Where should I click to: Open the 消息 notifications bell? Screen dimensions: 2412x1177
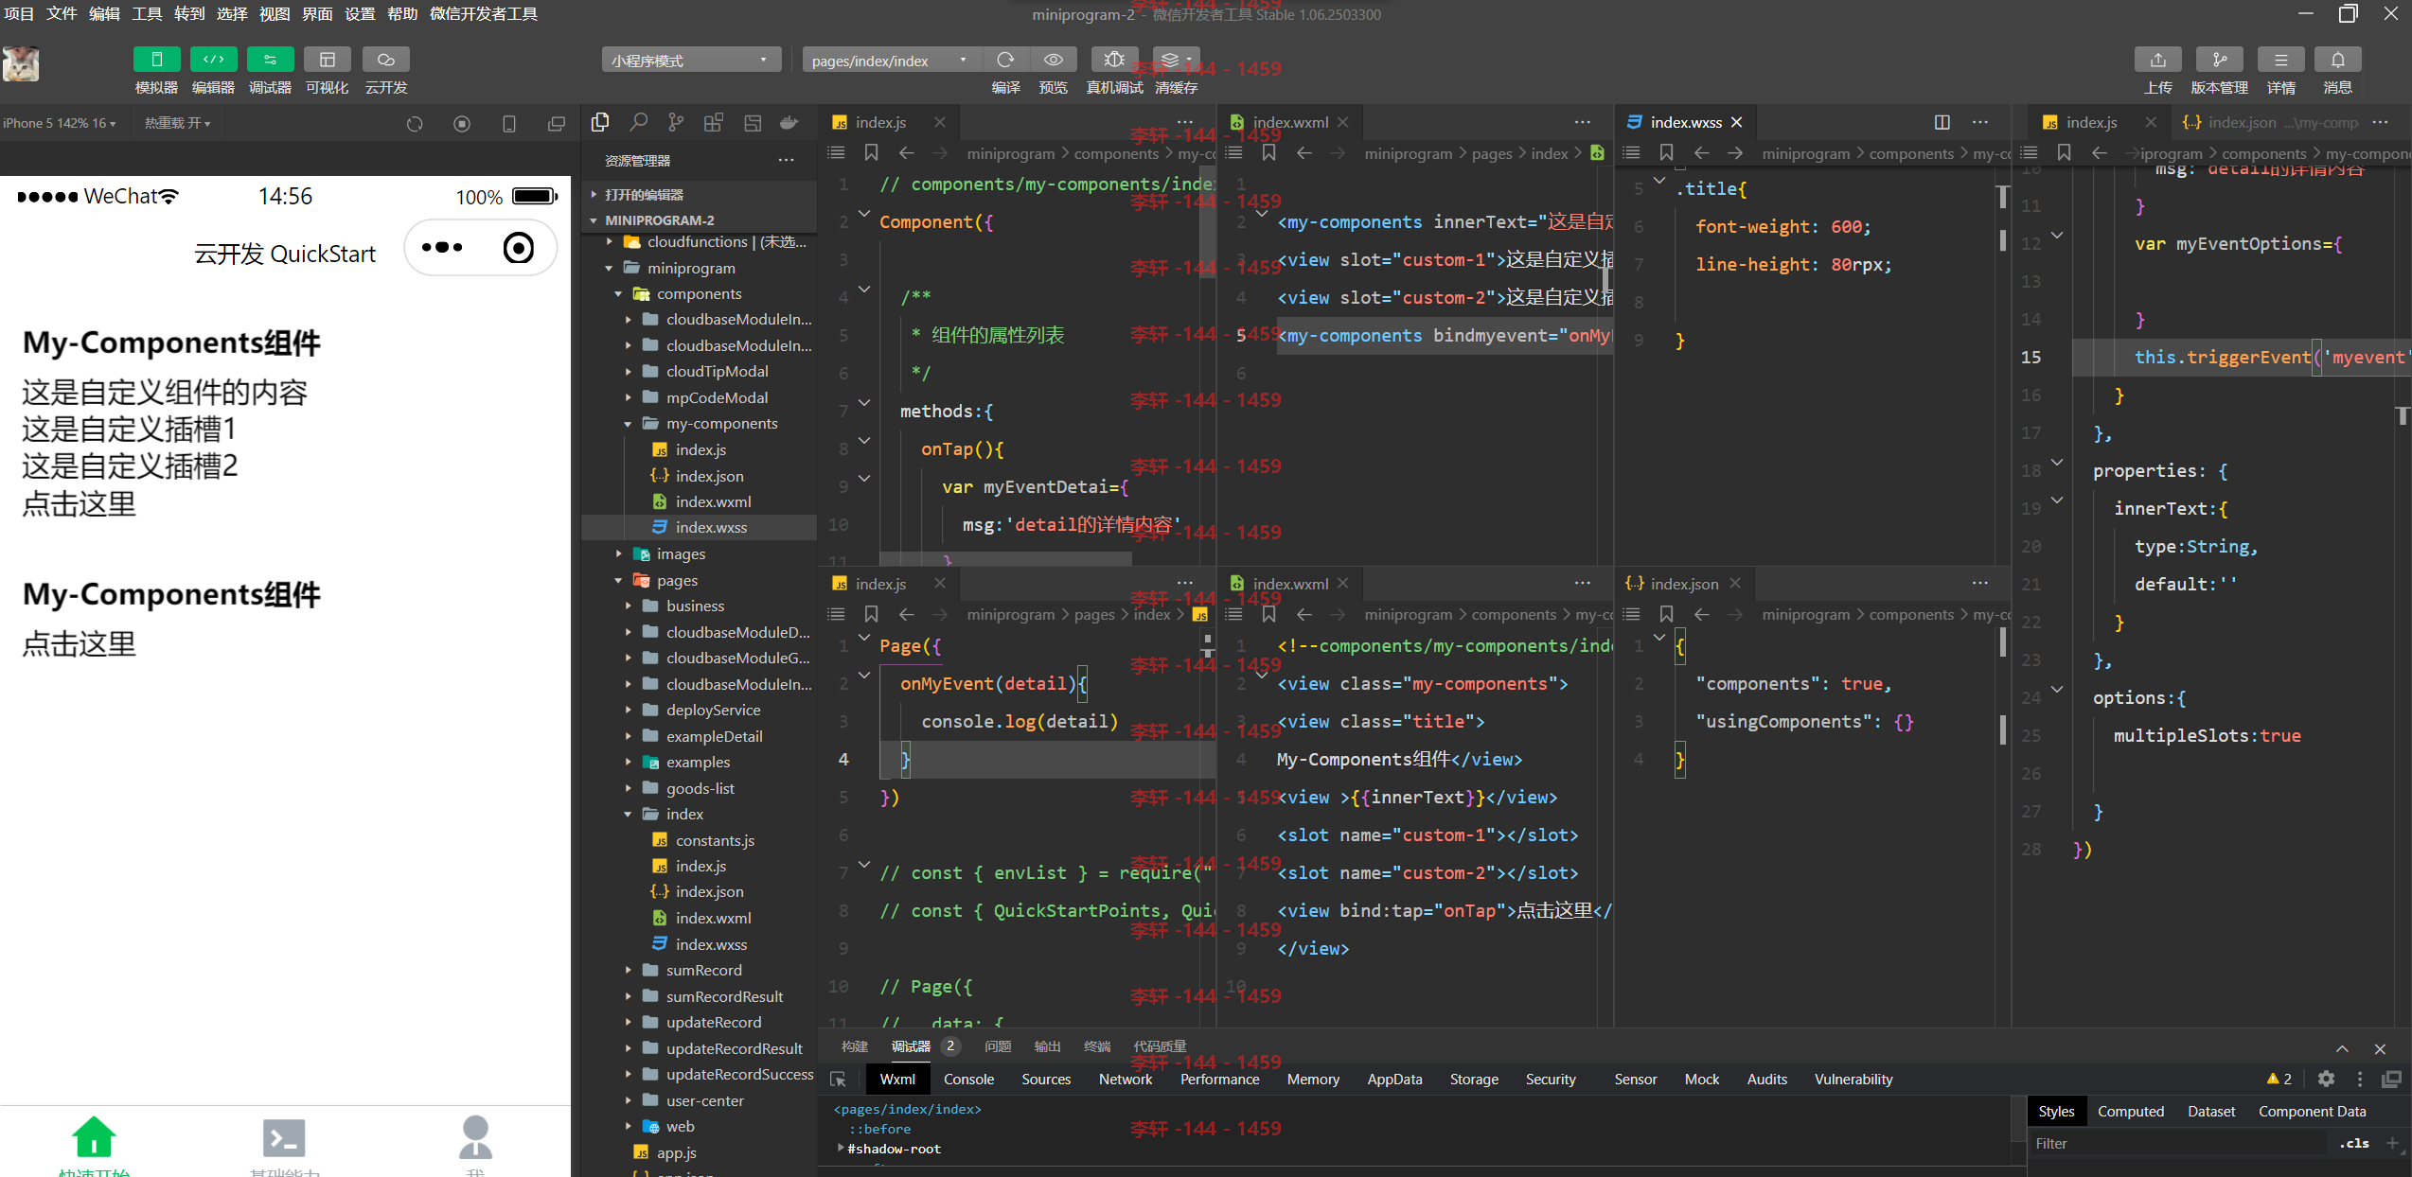click(x=2337, y=60)
